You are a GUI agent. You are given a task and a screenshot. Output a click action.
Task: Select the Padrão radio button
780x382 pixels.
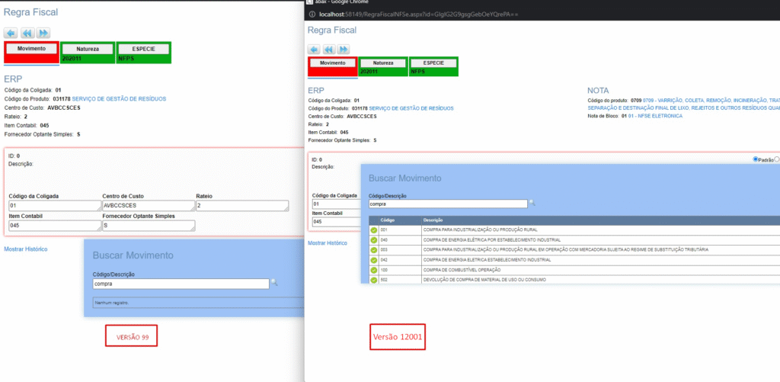click(755, 159)
